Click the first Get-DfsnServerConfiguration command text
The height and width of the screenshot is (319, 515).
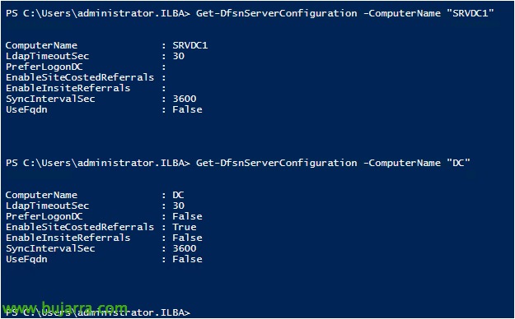click(276, 13)
